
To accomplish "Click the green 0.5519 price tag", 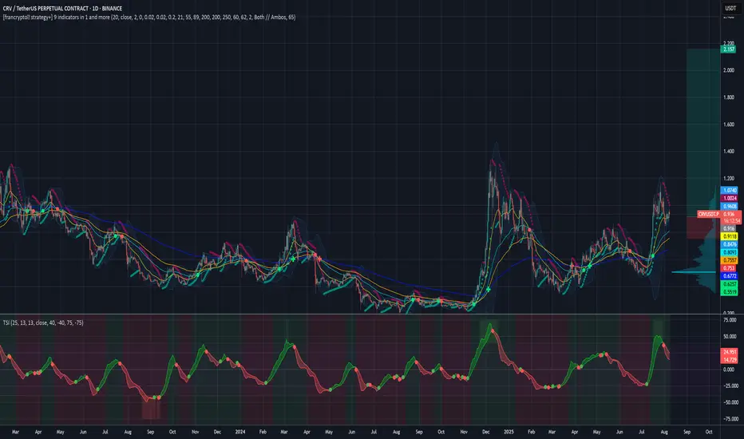I will [729, 293].
